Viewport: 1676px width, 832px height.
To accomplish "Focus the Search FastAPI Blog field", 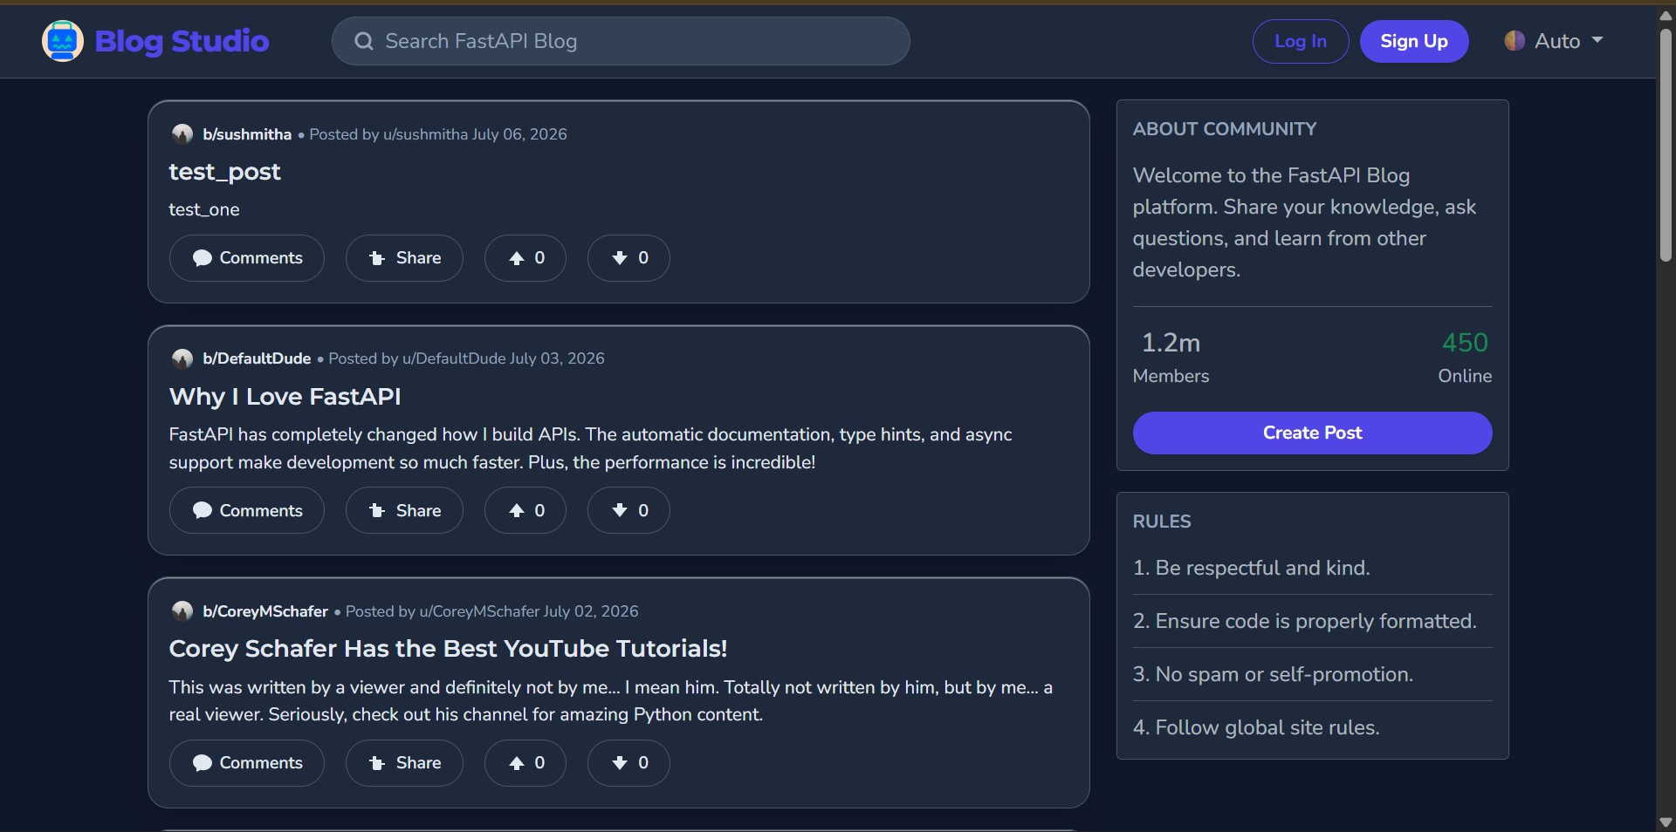I will click(621, 41).
